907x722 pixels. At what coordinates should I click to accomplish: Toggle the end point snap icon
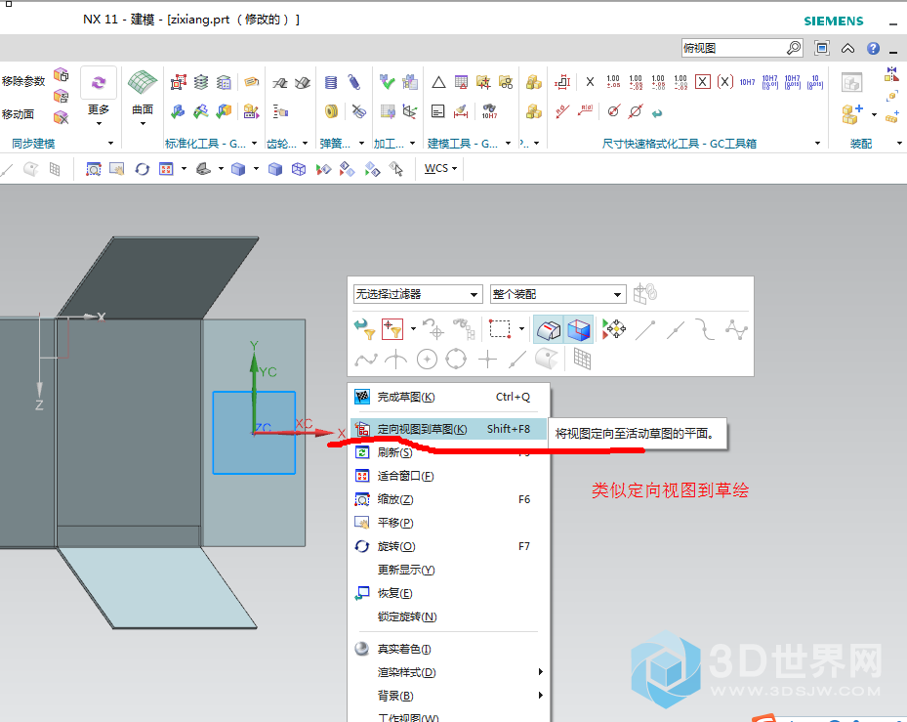pyautogui.click(x=645, y=329)
